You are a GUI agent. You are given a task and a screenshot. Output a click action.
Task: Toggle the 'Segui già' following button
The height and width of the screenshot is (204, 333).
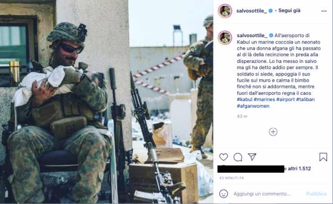[x=289, y=10]
